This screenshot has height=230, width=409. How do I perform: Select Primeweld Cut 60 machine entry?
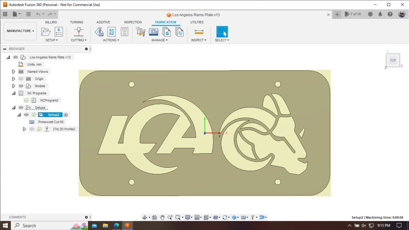coord(51,122)
